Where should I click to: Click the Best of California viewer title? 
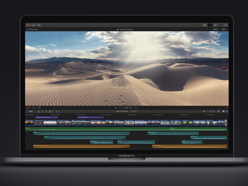tap(127, 30)
